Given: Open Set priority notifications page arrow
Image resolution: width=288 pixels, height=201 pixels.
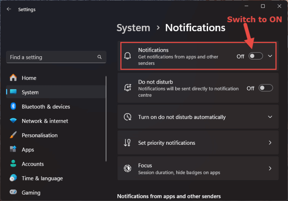Looking at the screenshot, I should coord(270,142).
